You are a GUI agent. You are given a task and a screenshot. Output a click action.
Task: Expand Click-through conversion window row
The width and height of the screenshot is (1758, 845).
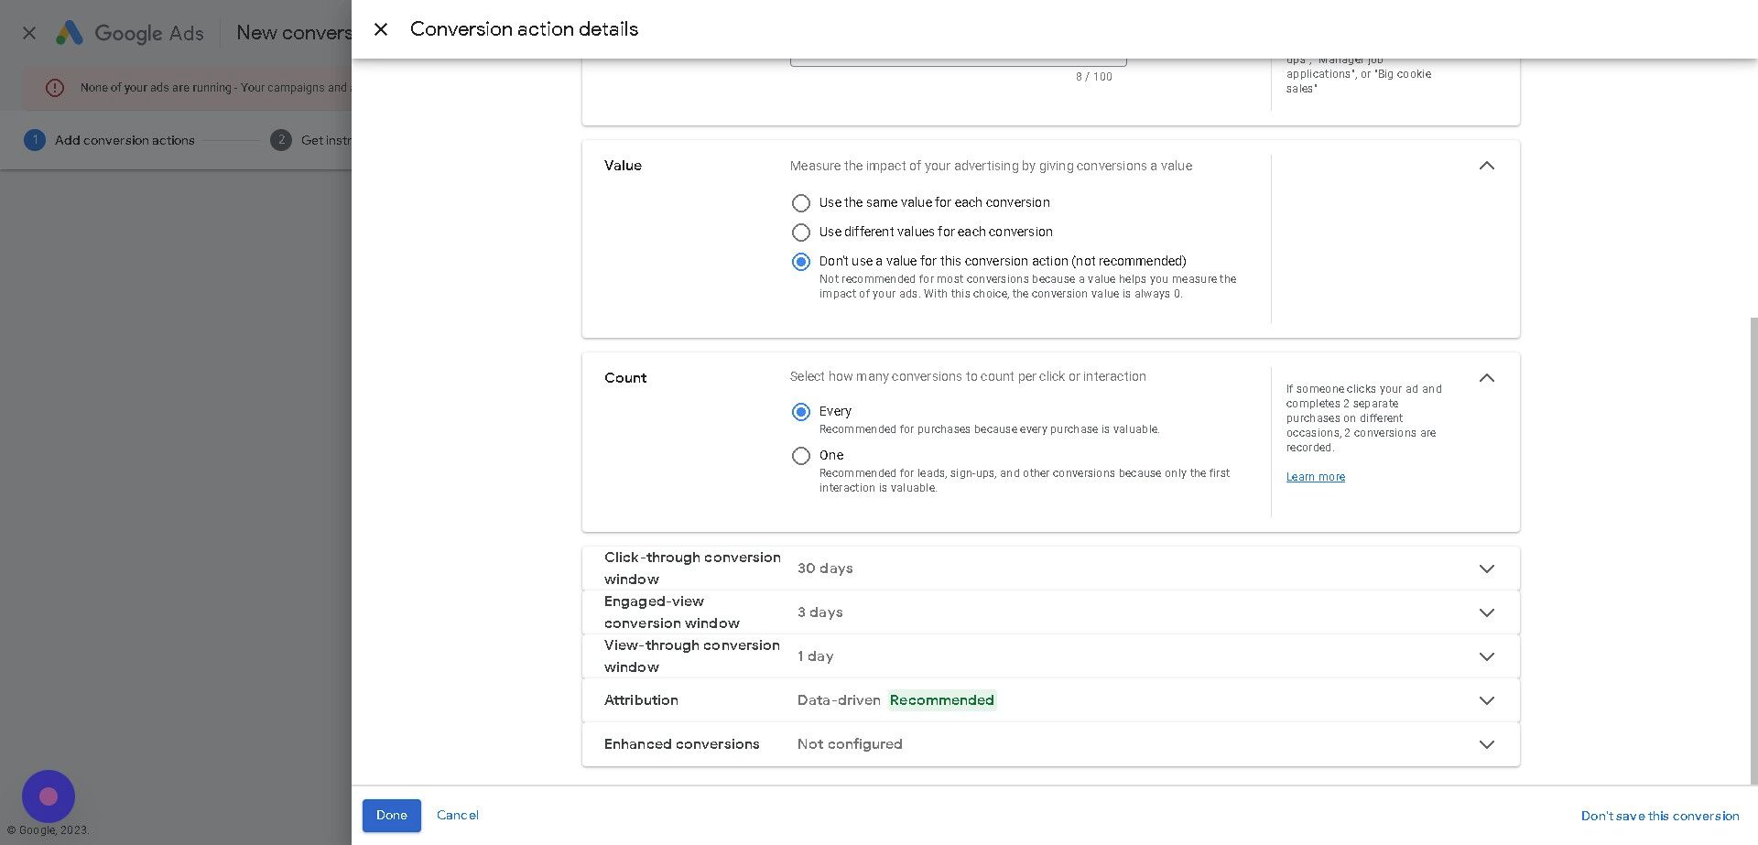pos(1486,569)
